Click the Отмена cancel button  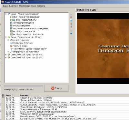tap(56, 88)
